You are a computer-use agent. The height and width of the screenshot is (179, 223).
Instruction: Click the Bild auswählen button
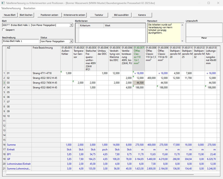121,15
